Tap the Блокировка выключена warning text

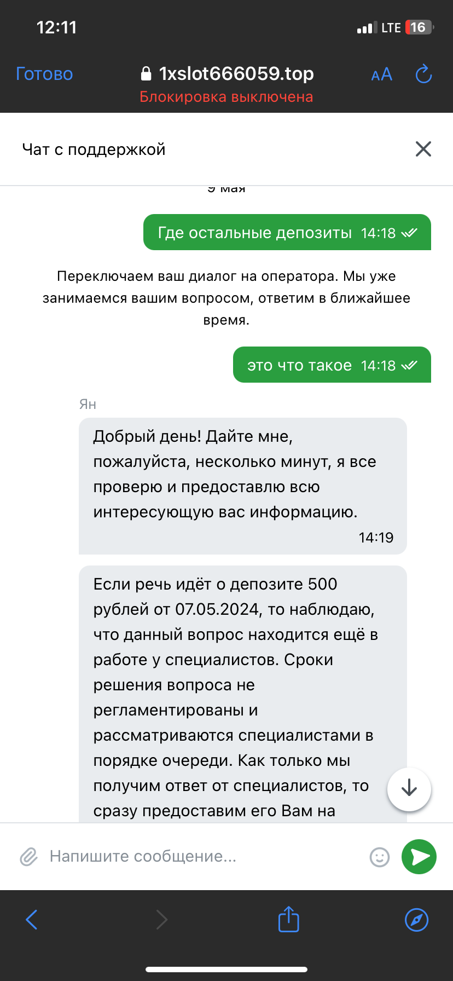pyautogui.click(x=226, y=97)
